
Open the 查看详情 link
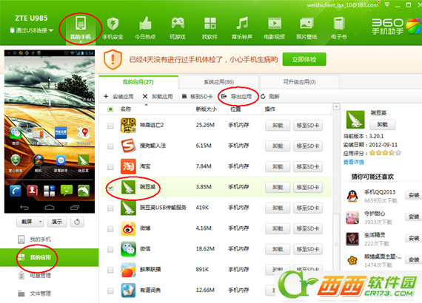click(353, 162)
